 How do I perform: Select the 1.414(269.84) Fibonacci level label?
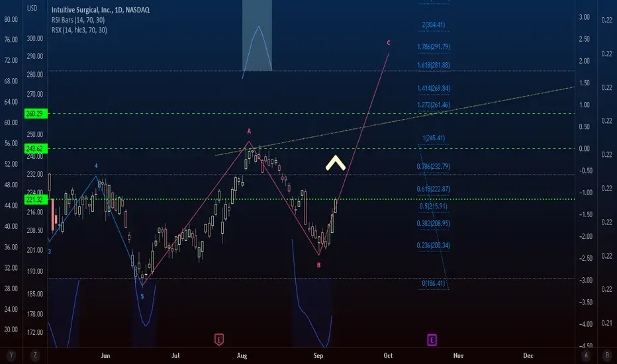point(433,89)
